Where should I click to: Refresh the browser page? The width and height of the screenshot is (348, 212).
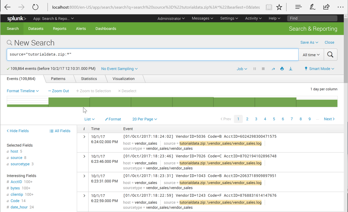point(35,7)
